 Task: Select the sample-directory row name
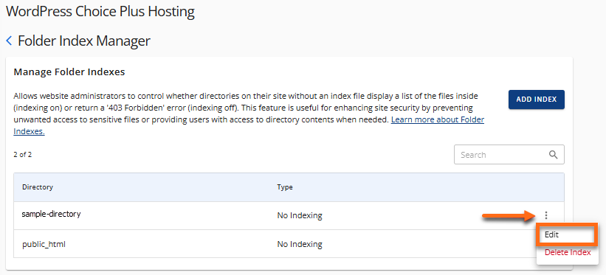pos(51,214)
